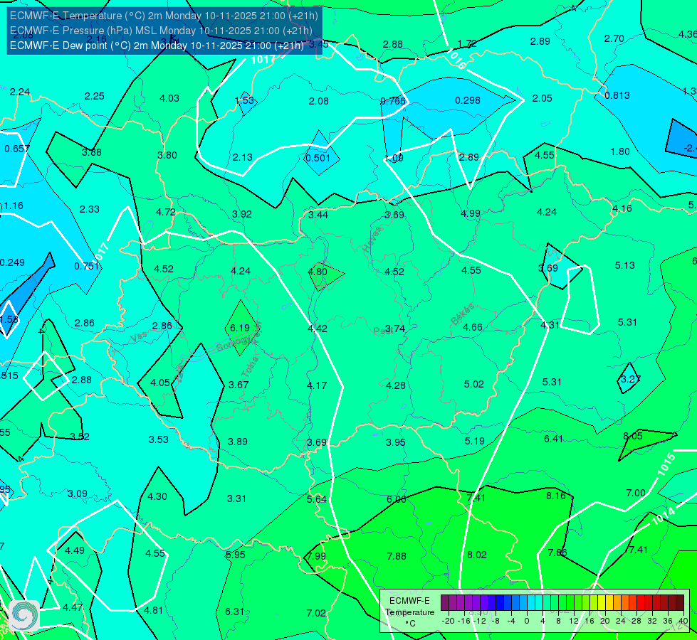
Task: Click the ECMWF-E Temperature °C legend title
Action: click(x=409, y=612)
